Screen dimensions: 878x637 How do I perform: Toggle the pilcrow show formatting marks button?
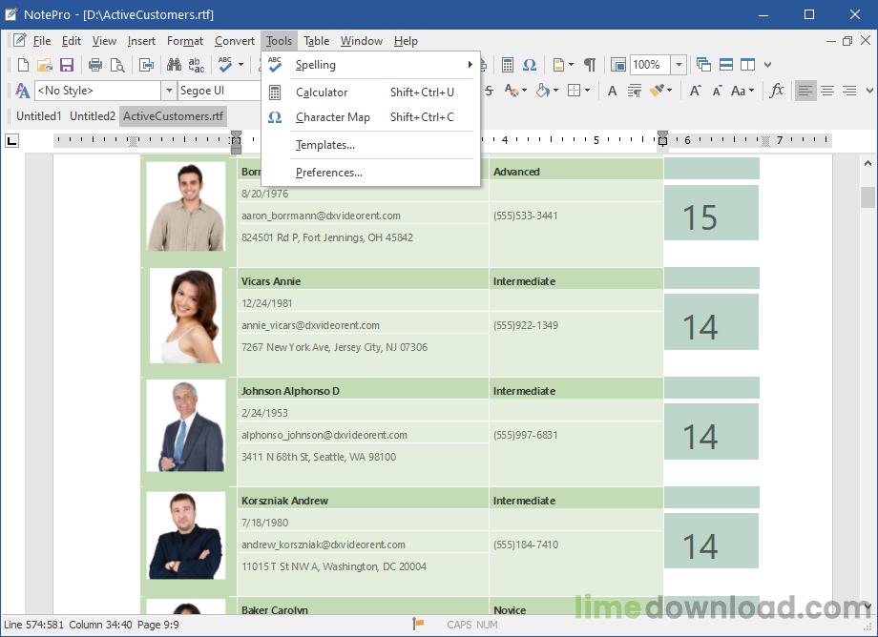click(x=590, y=65)
